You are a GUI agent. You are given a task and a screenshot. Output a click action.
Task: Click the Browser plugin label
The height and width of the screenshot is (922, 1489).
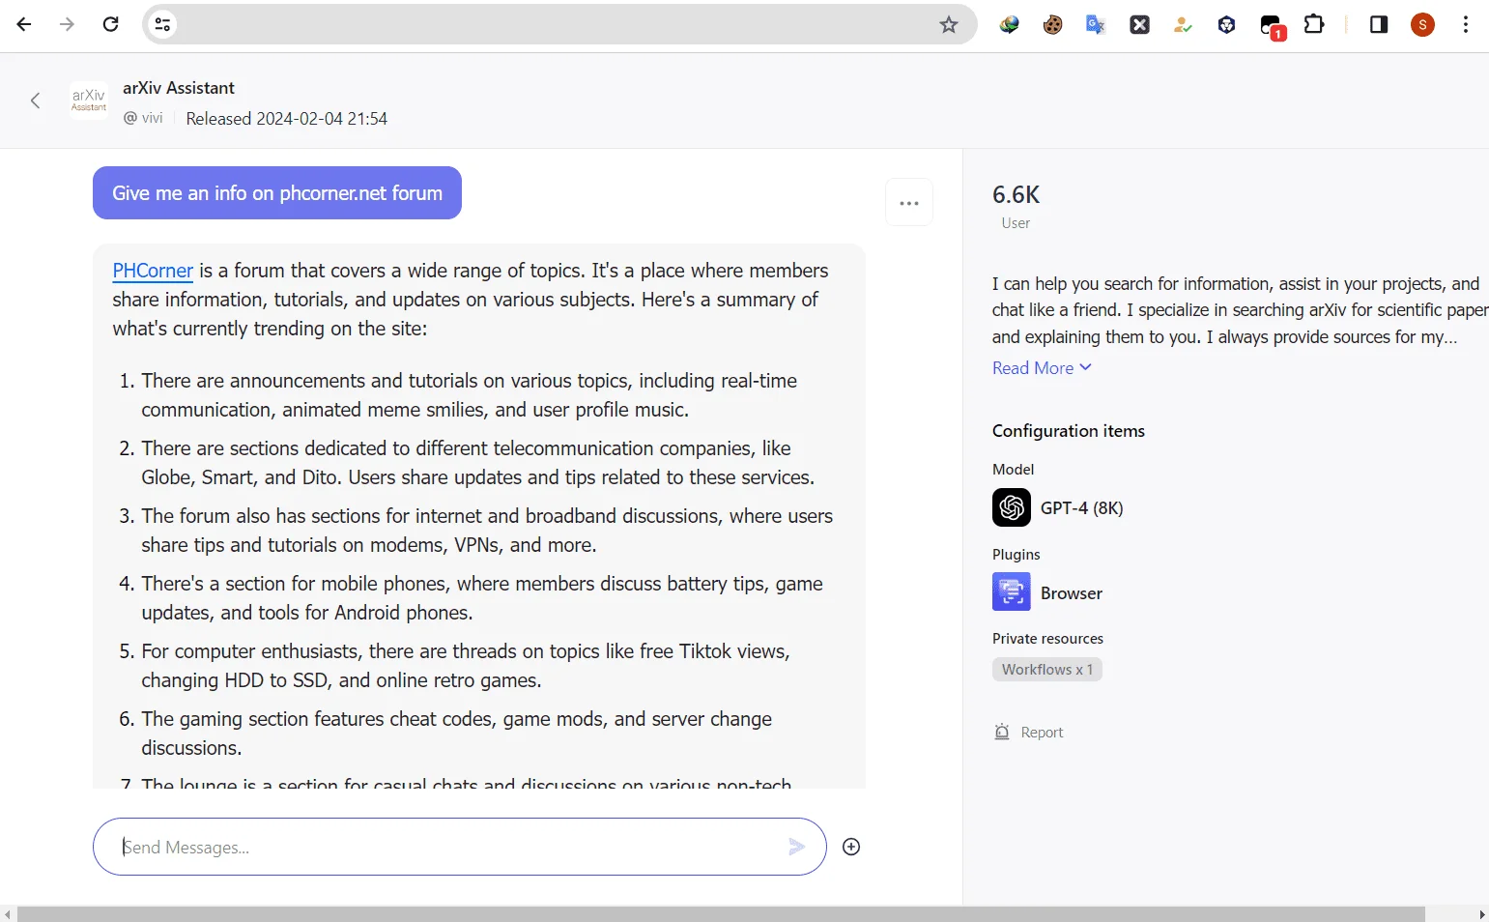[x=1072, y=593]
